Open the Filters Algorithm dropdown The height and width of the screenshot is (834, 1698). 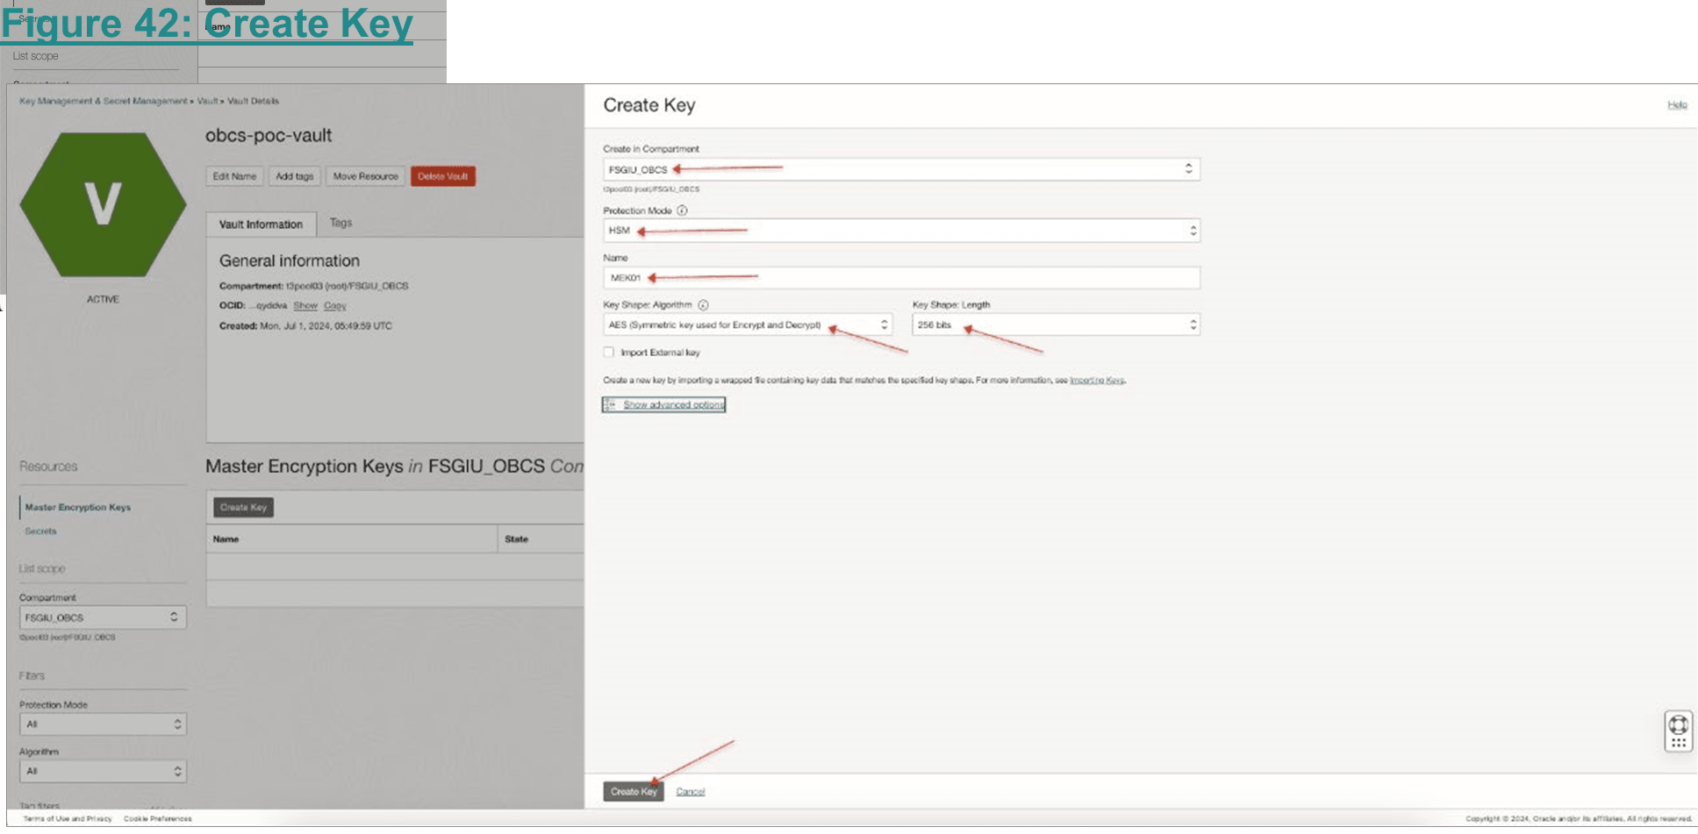pos(103,771)
